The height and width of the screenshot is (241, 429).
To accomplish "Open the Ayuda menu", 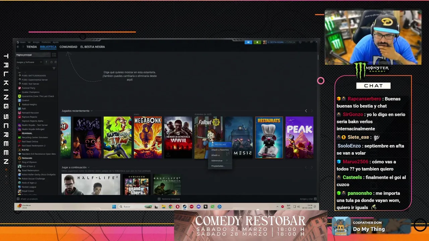I will click(x=56, y=42).
